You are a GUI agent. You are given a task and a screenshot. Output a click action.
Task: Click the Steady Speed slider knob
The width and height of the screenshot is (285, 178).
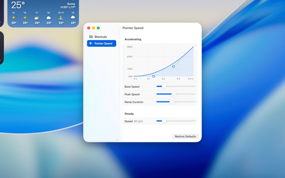pyautogui.click(x=164, y=121)
